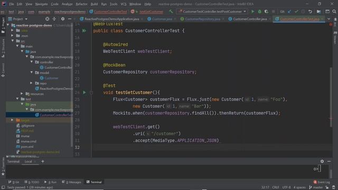This screenshot has height=190, width=338.
Task: Open Git Show History clock icon
Action: [x=303, y=12]
